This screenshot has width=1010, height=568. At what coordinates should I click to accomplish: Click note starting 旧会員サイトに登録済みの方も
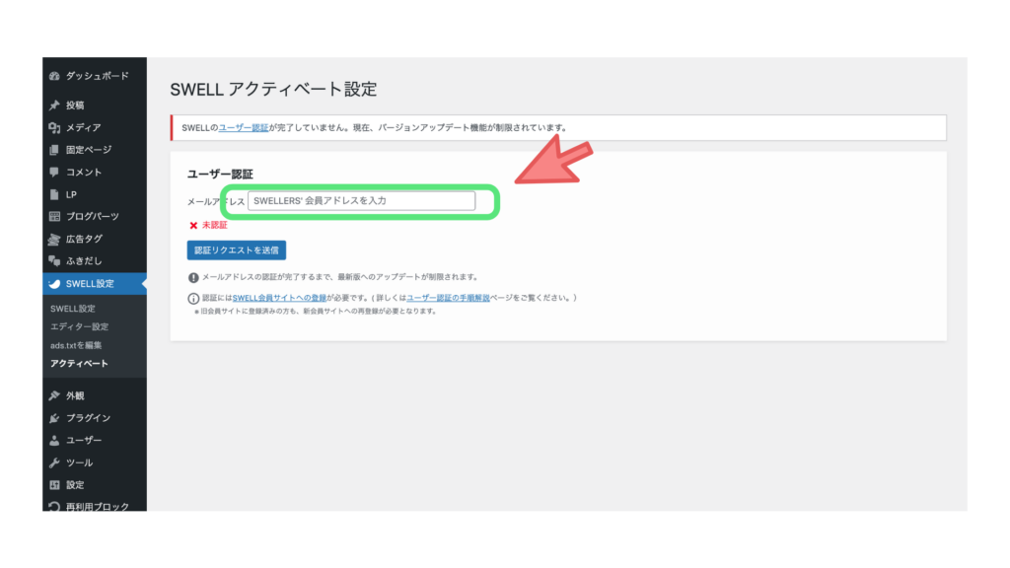pos(316,311)
